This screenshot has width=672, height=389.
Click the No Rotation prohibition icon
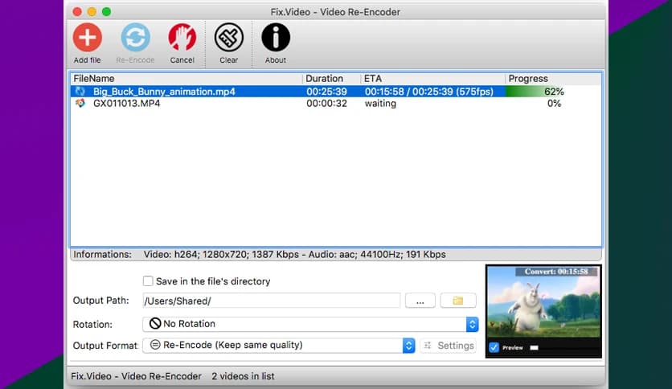click(x=154, y=323)
